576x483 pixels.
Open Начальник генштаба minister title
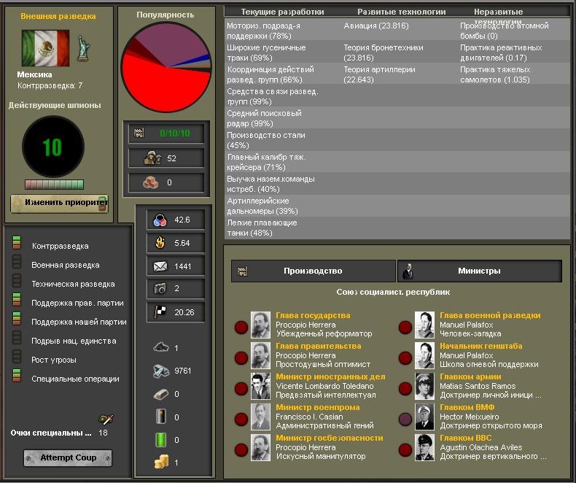point(481,347)
